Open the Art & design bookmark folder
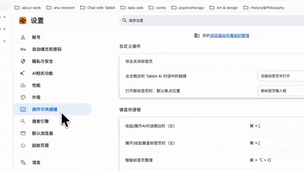304x171 pixels. (224, 7)
